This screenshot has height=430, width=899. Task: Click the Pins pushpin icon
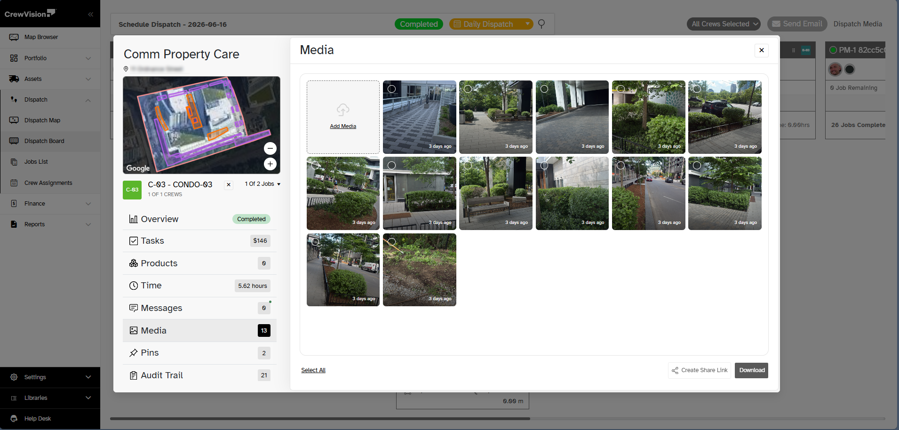click(x=134, y=353)
